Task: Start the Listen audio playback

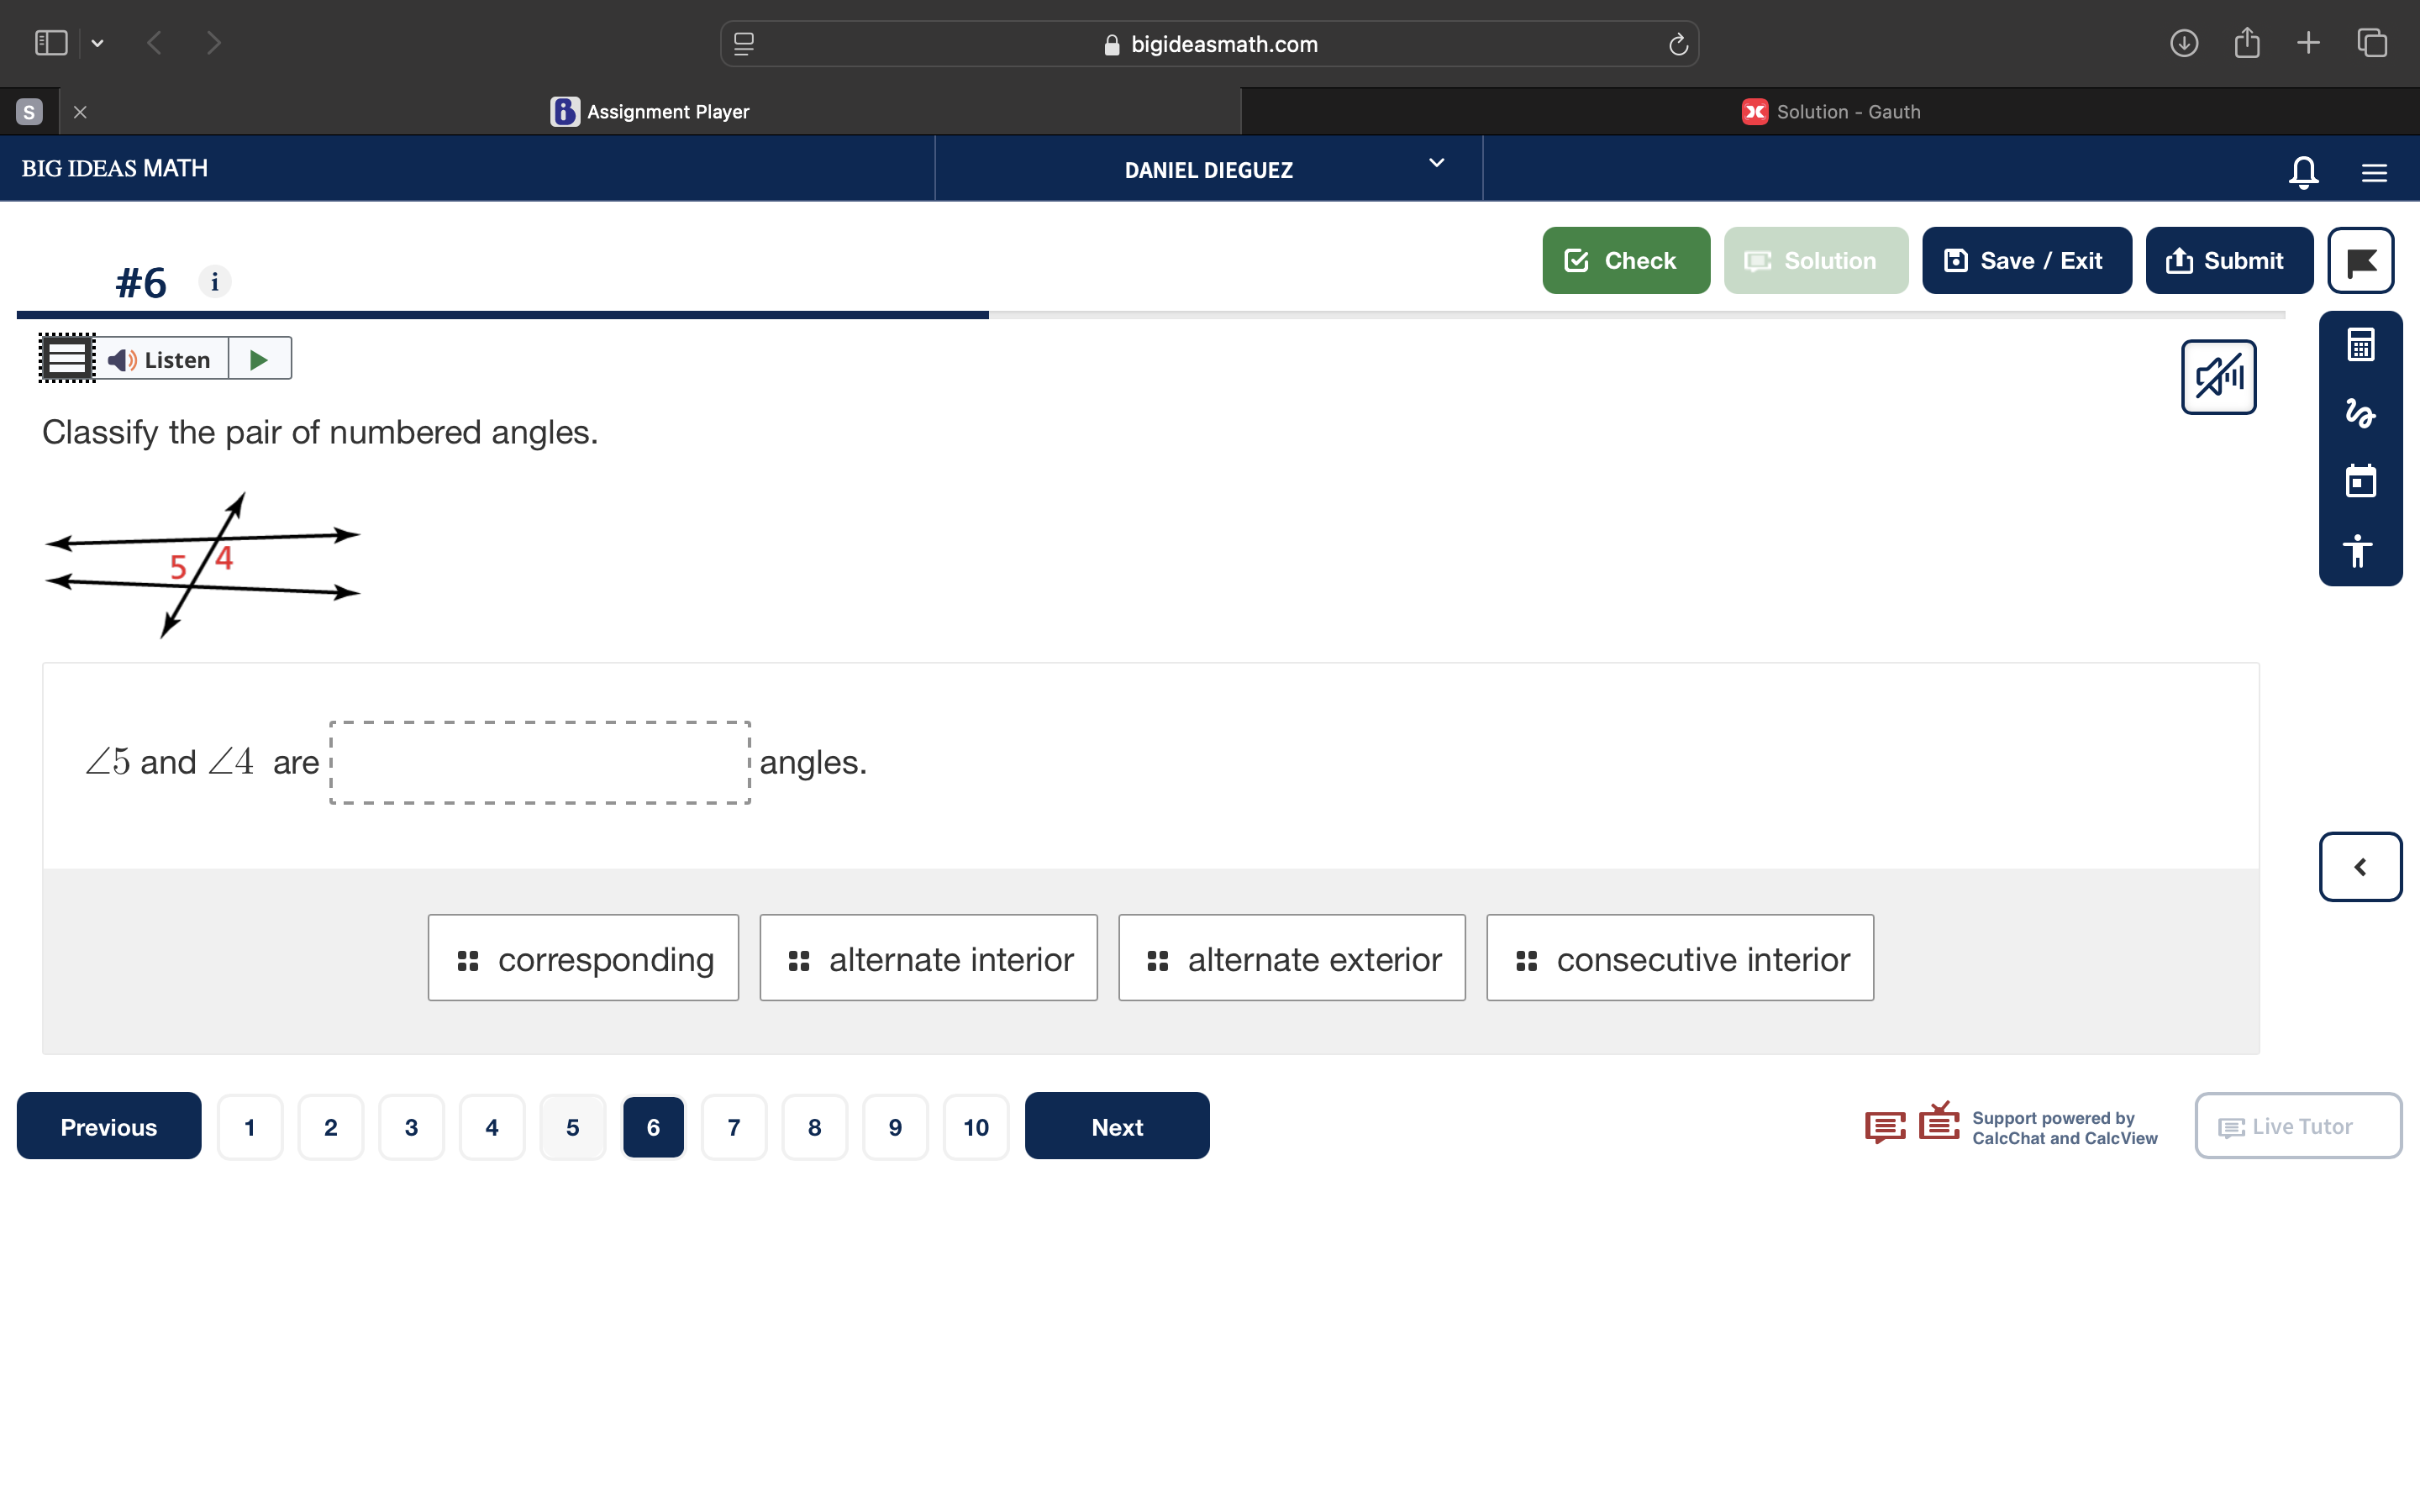Action: point(259,359)
